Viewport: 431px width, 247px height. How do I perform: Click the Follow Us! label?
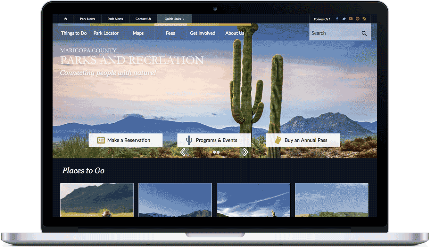(x=322, y=19)
